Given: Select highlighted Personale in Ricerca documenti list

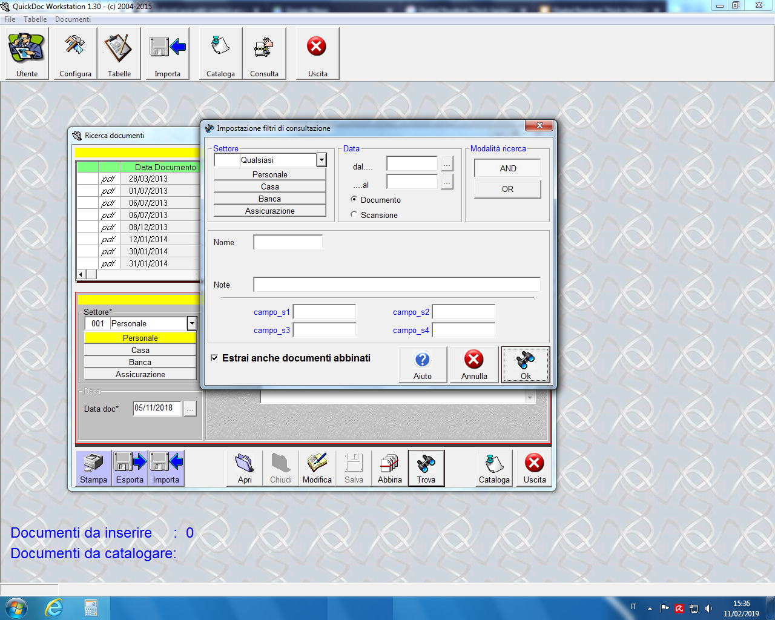Looking at the screenshot, I should pos(140,338).
